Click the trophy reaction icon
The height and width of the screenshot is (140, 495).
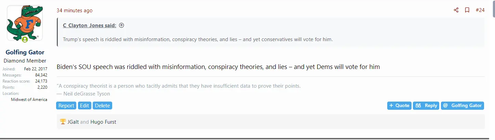pos(63,122)
